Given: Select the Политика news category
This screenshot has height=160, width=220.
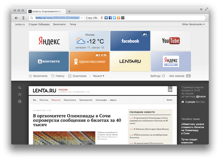Looking at the screenshot, I should point(44,100).
